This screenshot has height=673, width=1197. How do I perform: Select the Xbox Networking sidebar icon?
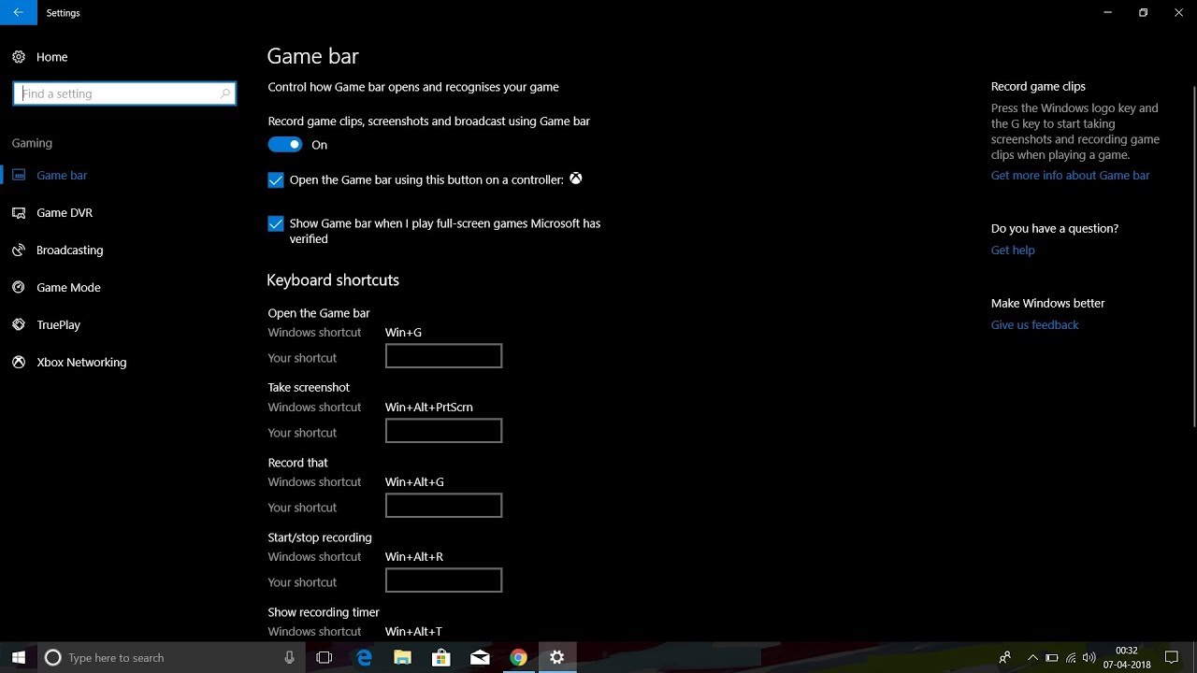pos(19,362)
